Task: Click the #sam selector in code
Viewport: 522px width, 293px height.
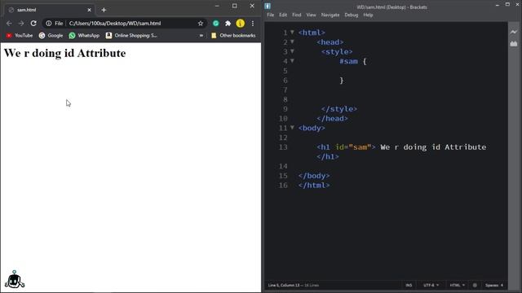Action: point(348,61)
